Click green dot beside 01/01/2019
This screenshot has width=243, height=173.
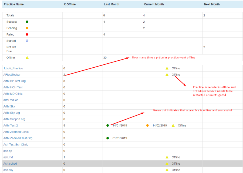tap(108, 138)
